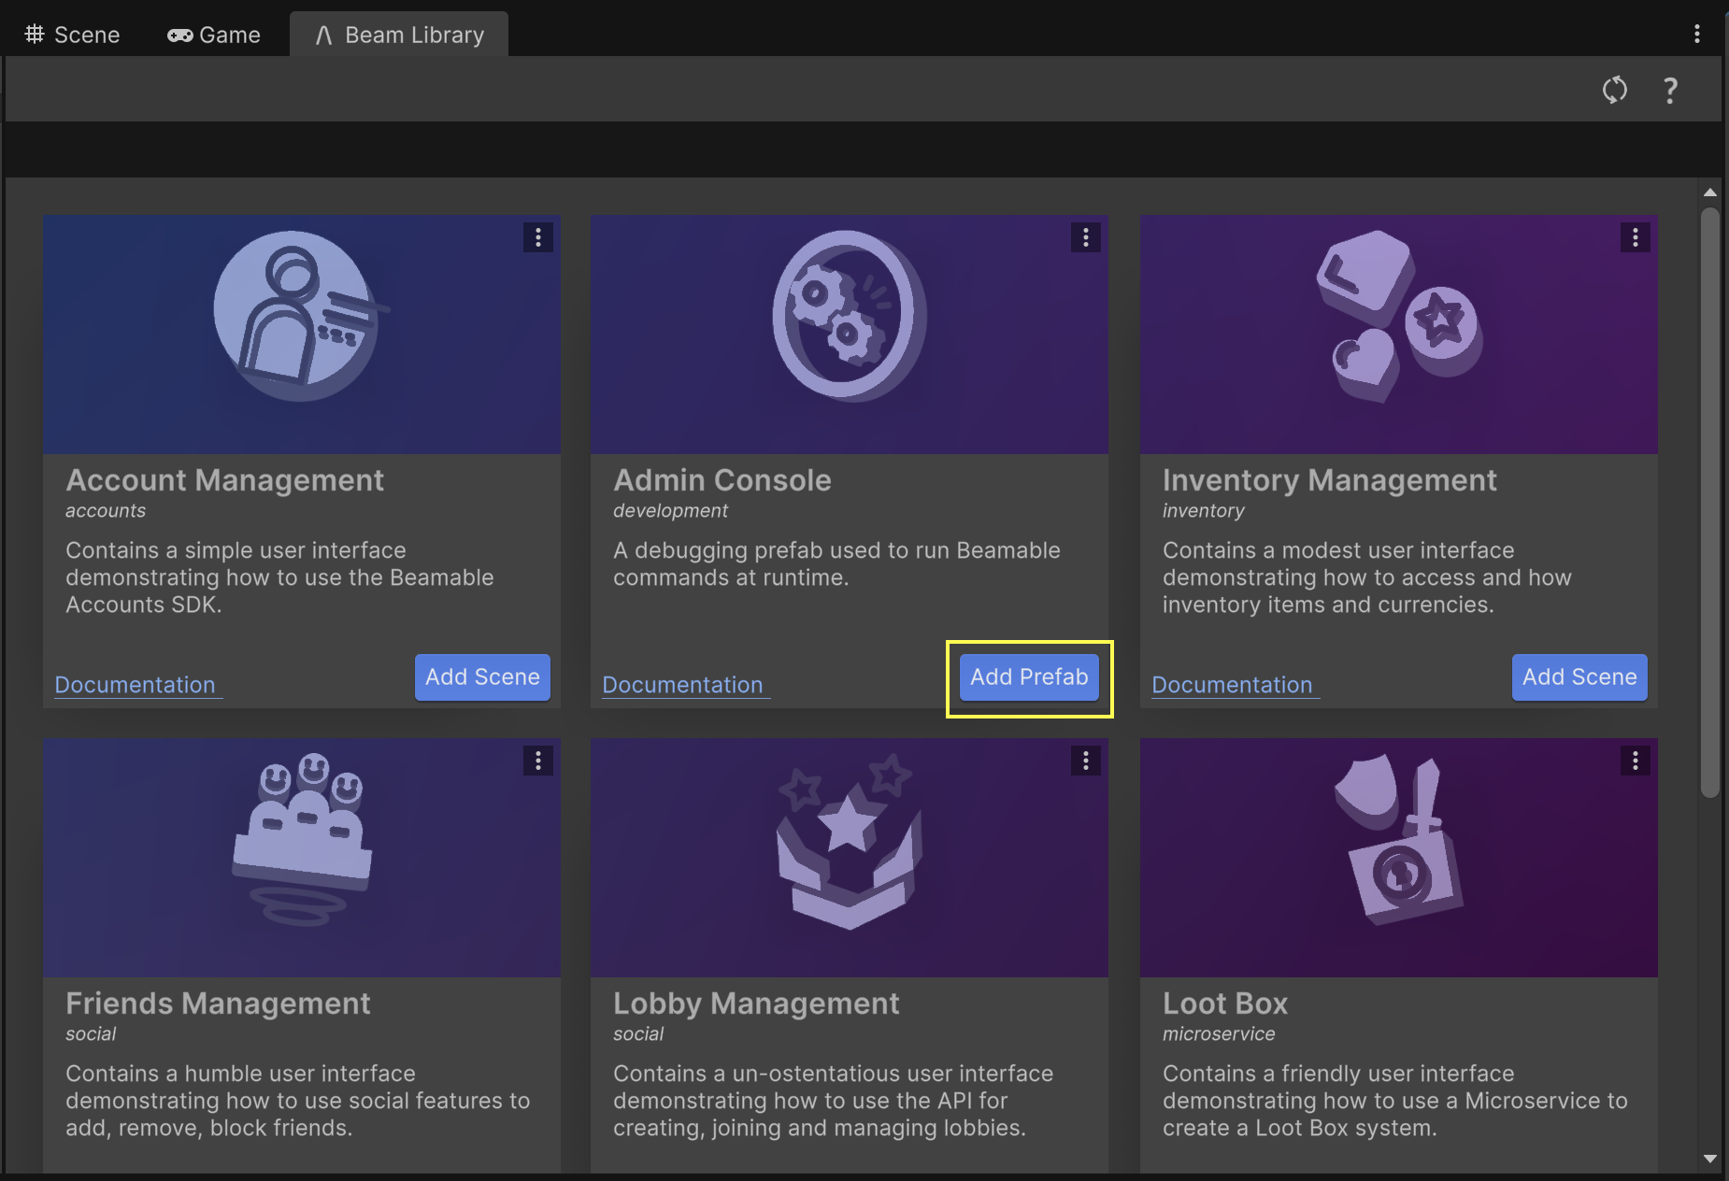Switch to the Scene tab
The height and width of the screenshot is (1181, 1729).
point(73,36)
